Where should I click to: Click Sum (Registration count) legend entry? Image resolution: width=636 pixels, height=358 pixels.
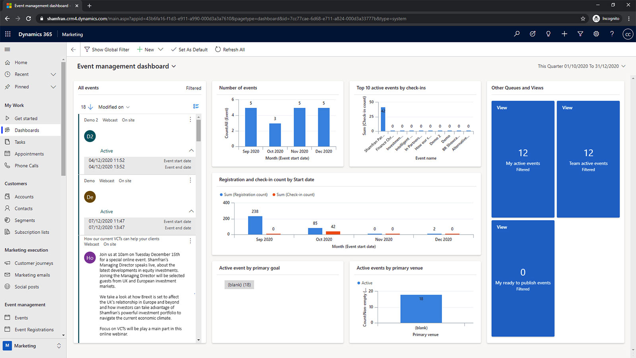pos(244,195)
